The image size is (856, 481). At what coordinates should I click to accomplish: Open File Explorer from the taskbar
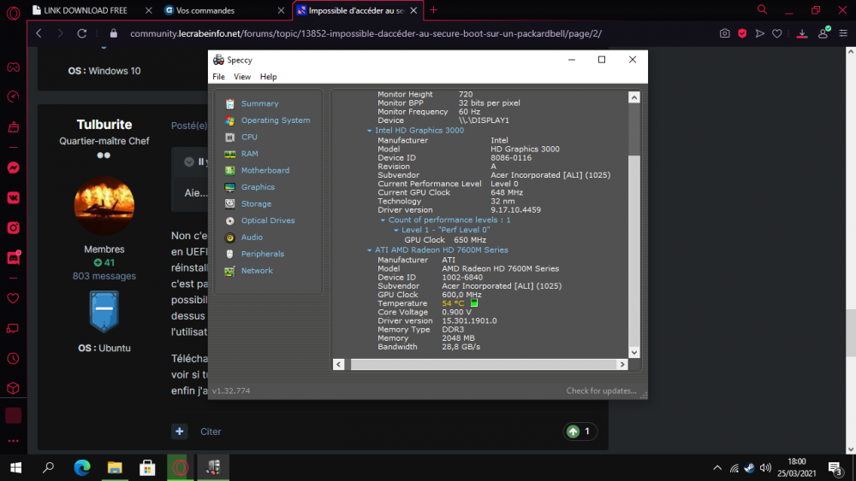pyautogui.click(x=115, y=467)
